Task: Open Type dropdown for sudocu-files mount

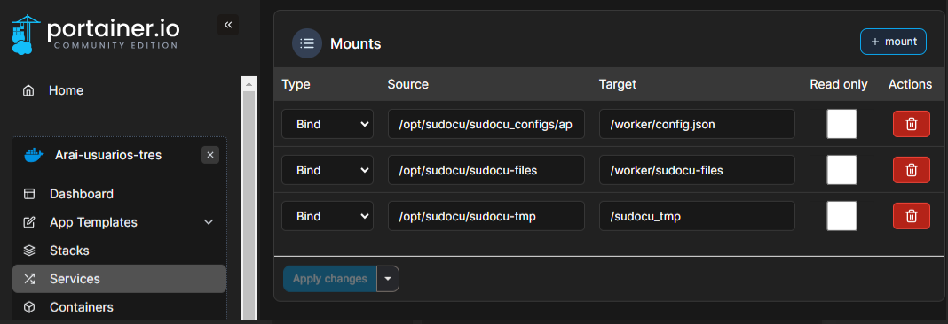Action: pyautogui.click(x=327, y=170)
